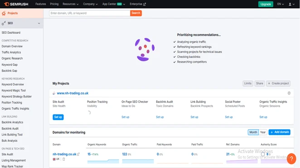The width and height of the screenshot is (300, 168).
Task: Click Set up under On Page SEO Checker
Action: 126,117
